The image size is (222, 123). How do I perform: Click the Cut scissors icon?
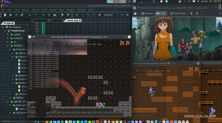coord(43,15)
